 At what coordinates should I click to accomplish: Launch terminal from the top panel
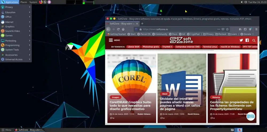coord(45,2)
